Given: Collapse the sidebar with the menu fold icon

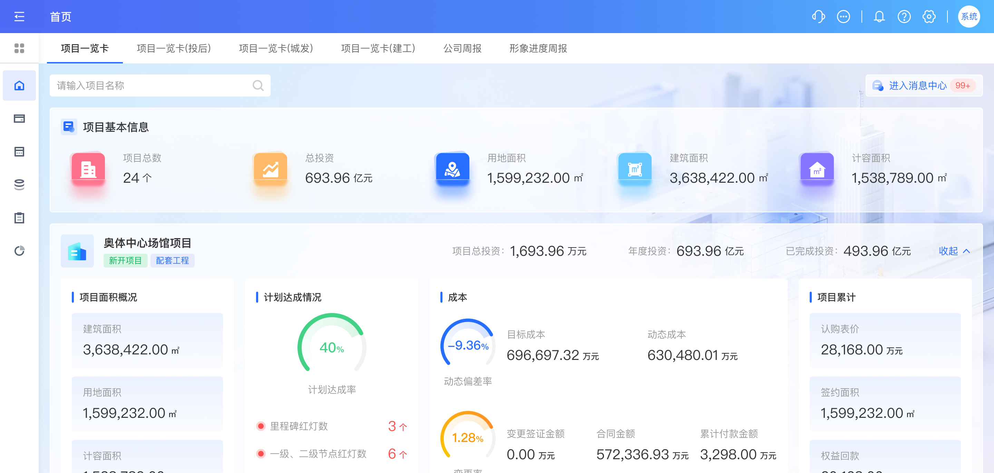Looking at the screenshot, I should point(19,17).
